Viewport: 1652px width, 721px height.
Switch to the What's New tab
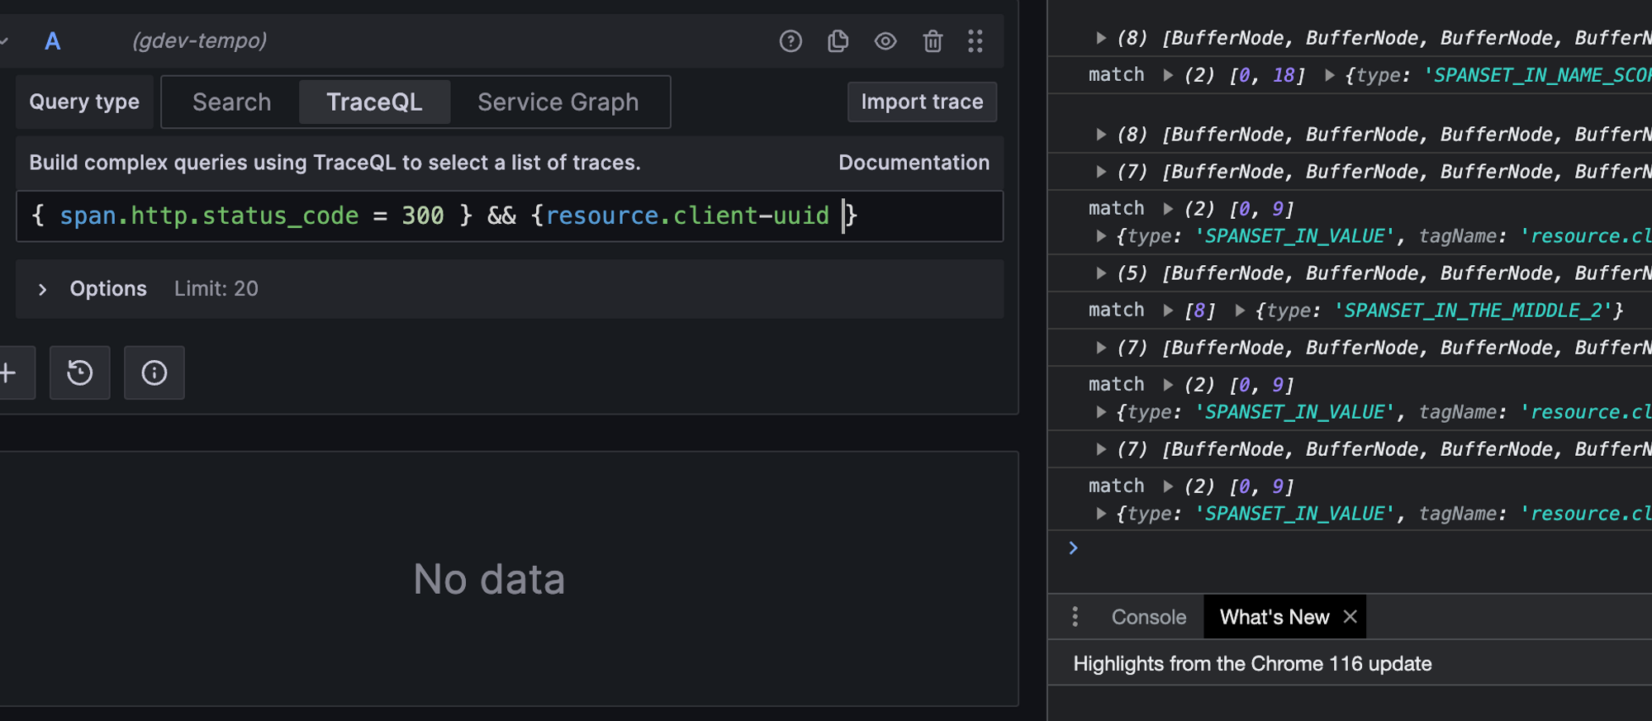pos(1274,617)
